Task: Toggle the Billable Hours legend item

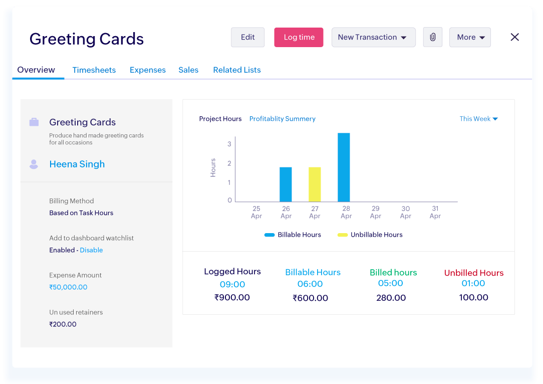Action: pos(293,235)
